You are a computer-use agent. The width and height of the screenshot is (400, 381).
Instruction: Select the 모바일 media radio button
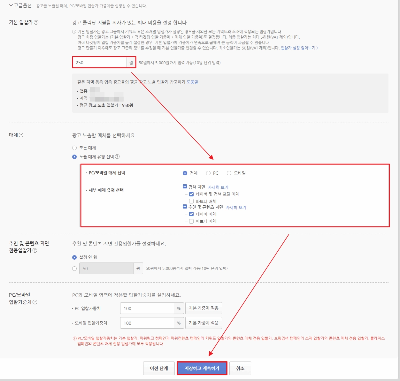(229, 173)
